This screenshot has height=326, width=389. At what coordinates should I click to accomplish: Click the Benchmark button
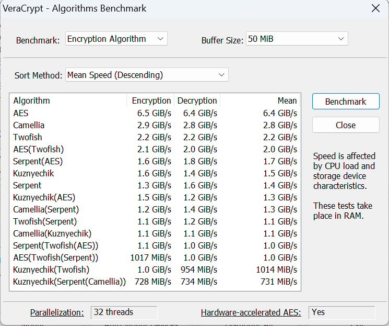point(346,102)
